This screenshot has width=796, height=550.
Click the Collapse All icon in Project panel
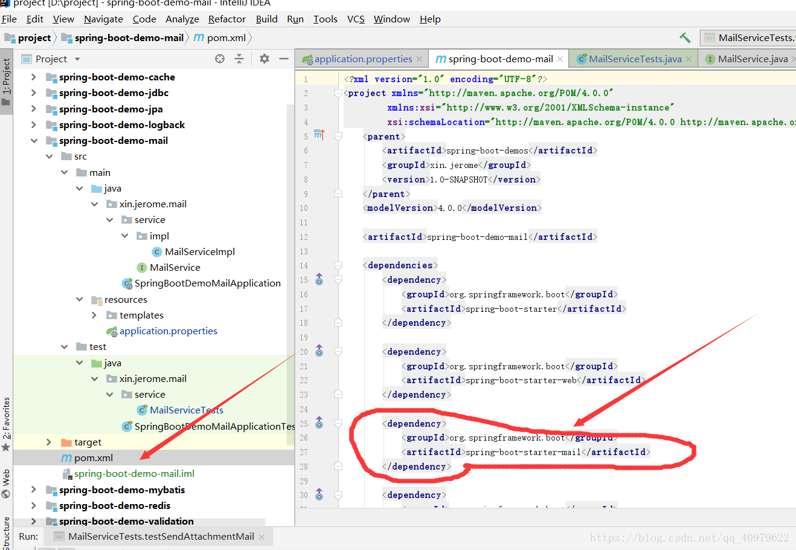[239, 59]
